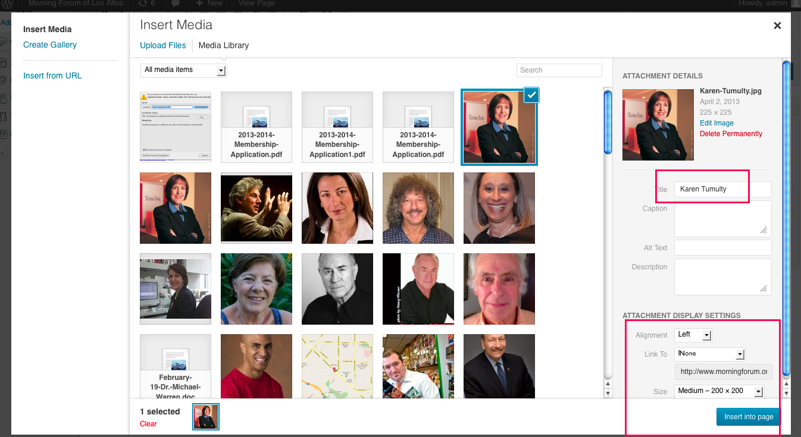
Task: Click the Description text area
Action: pyautogui.click(x=723, y=276)
